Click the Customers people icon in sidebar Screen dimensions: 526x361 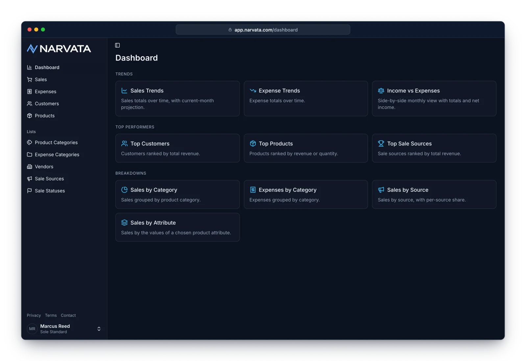tap(30, 103)
